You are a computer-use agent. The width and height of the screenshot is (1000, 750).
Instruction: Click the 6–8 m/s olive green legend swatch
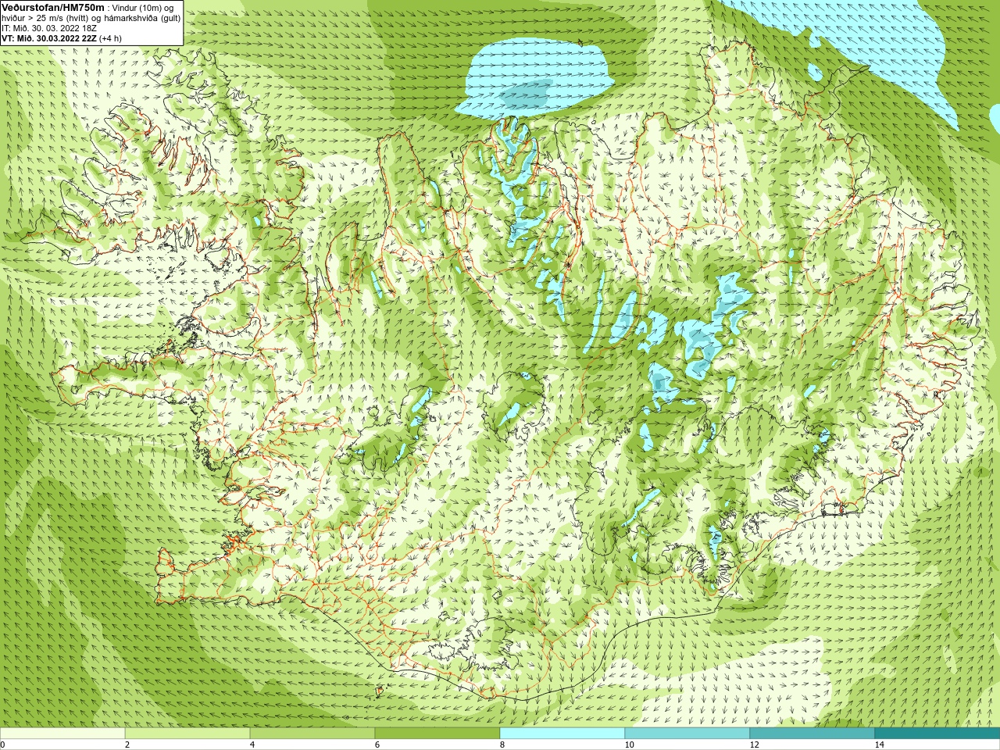(437, 734)
